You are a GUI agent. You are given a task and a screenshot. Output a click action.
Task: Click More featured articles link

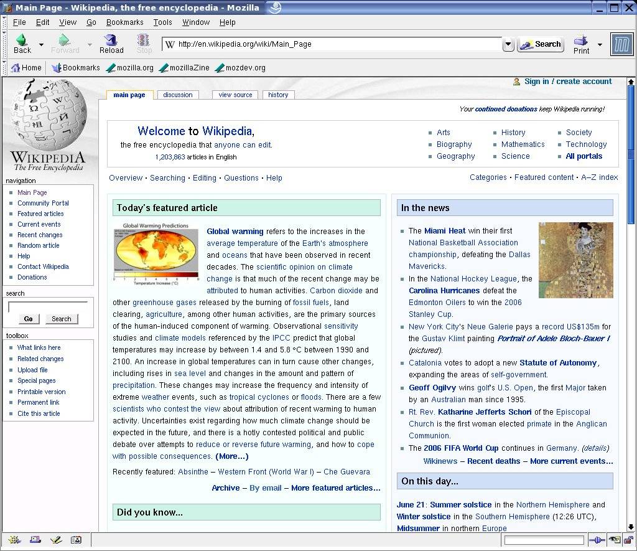point(335,488)
